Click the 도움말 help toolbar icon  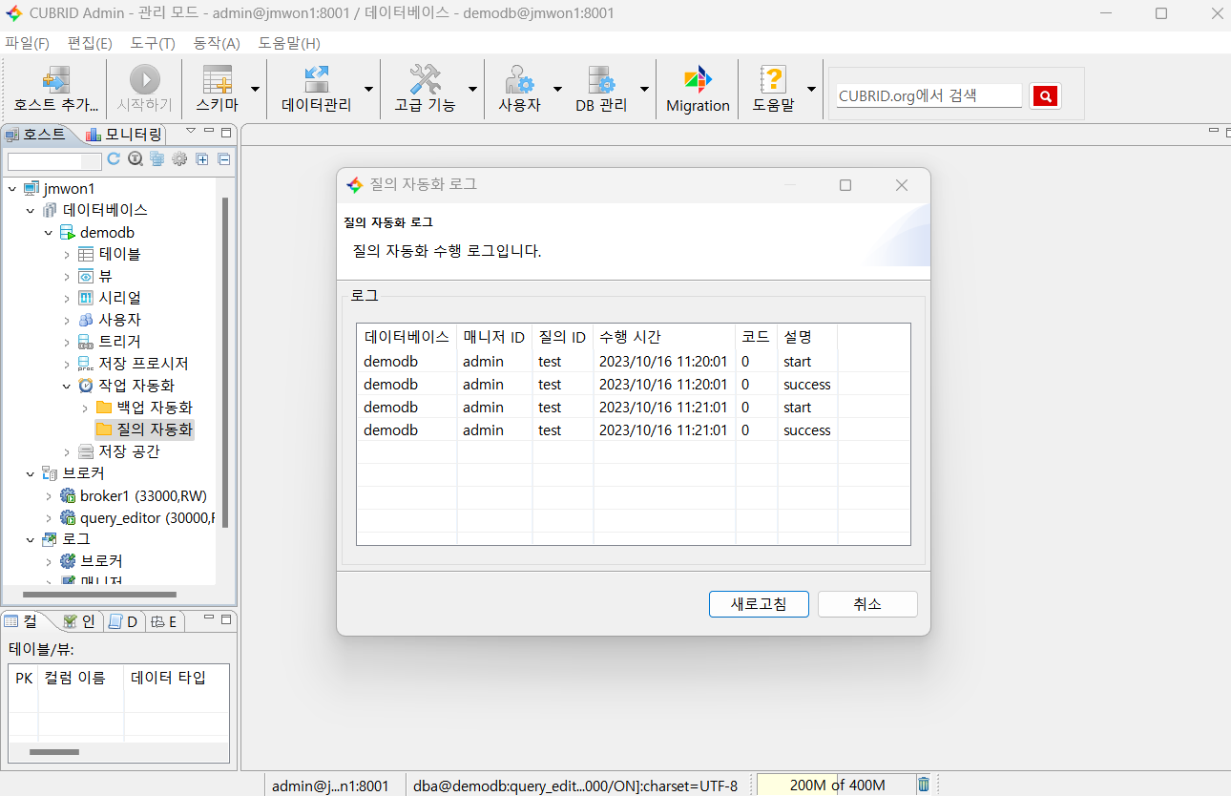tap(773, 80)
